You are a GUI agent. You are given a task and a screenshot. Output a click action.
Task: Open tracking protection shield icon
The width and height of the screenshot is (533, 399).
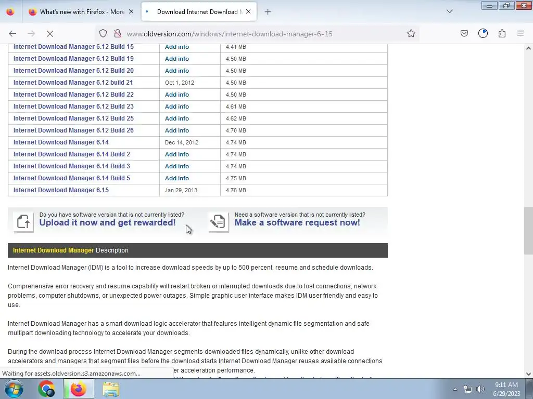pos(103,34)
